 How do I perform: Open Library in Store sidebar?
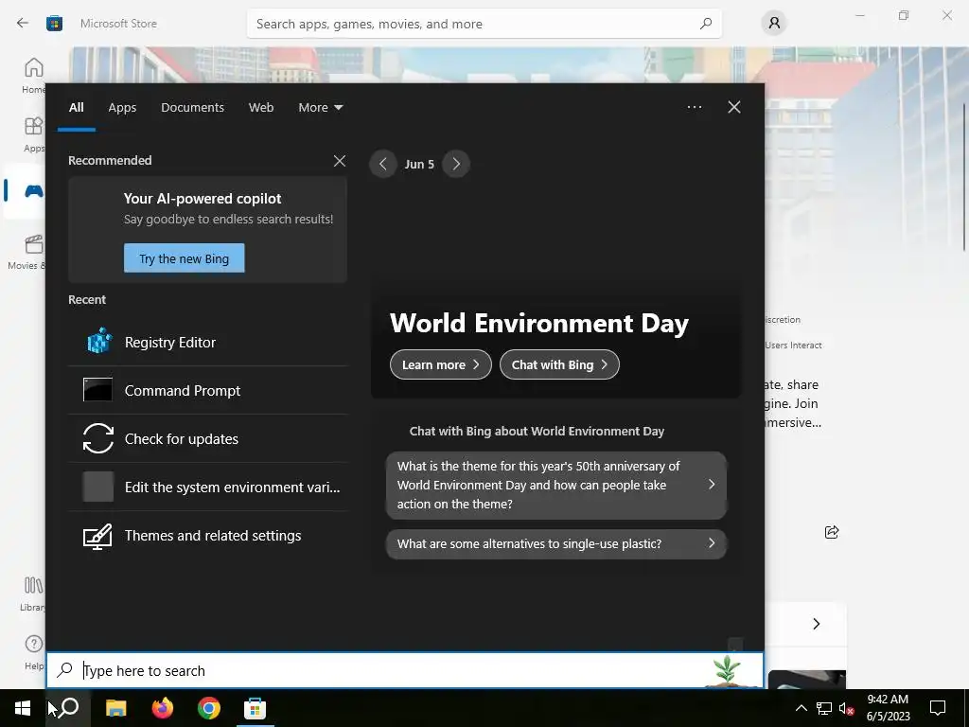33,594
